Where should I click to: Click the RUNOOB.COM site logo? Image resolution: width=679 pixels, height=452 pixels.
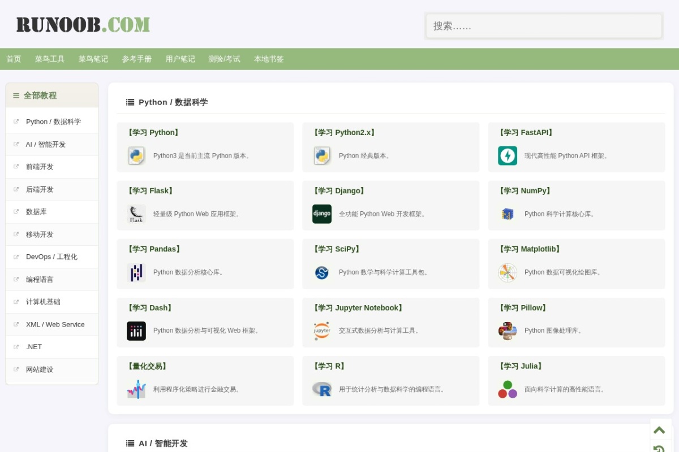click(x=83, y=25)
